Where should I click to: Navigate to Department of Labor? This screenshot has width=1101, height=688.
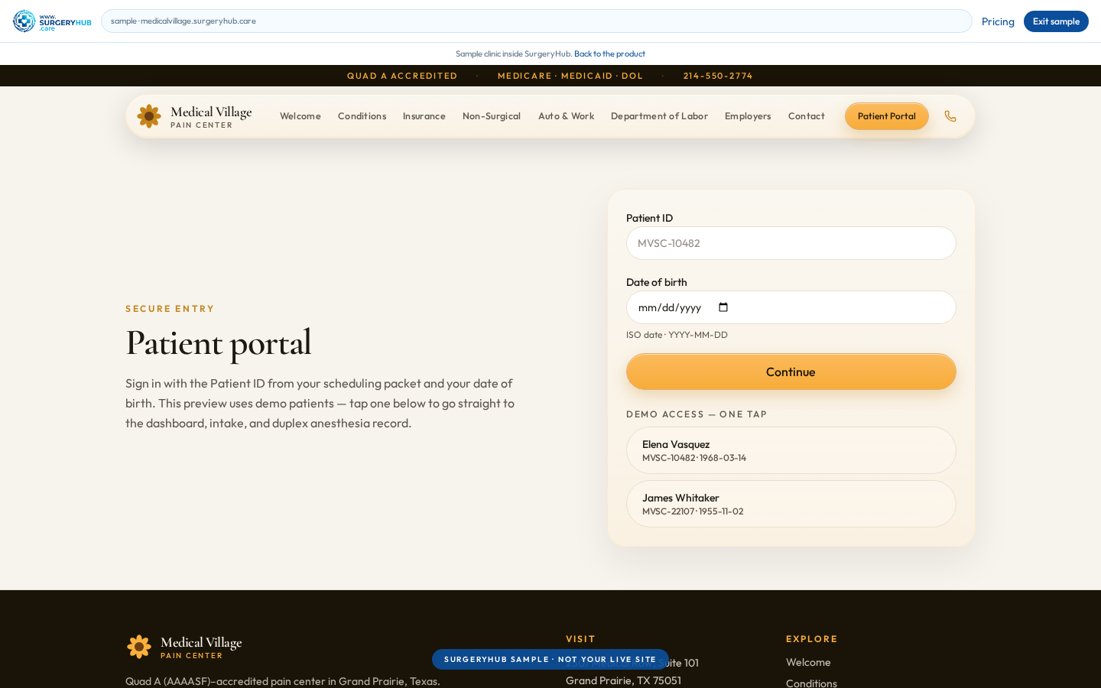pos(659,116)
